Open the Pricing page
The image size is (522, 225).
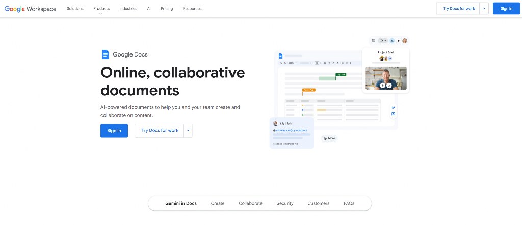coord(167,9)
